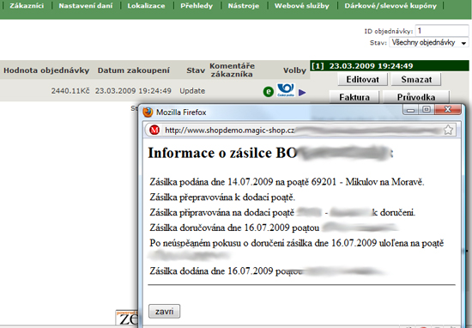The image size is (472, 328).
Task: Click the green e icon in order row
Action: [269, 92]
